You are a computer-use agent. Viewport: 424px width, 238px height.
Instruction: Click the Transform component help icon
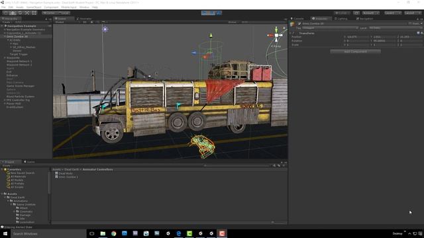(x=418, y=33)
